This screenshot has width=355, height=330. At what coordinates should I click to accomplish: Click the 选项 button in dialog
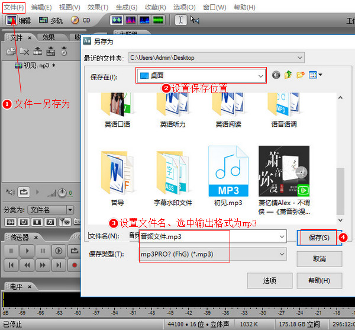pos(269,281)
